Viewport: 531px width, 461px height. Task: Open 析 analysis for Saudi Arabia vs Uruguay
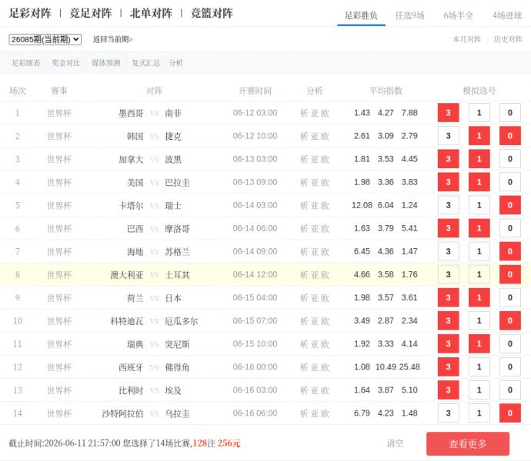[x=304, y=413]
